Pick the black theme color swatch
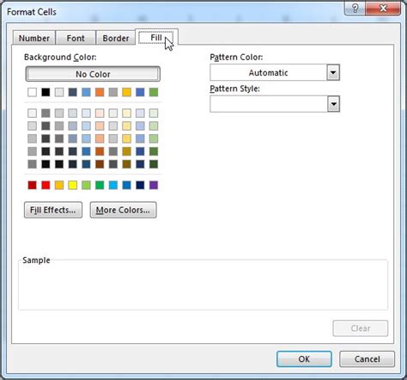407x380 pixels. (46, 92)
